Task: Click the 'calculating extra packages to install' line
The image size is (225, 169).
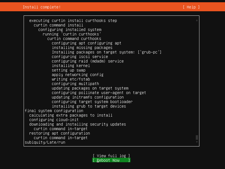Action: (x=71, y=115)
